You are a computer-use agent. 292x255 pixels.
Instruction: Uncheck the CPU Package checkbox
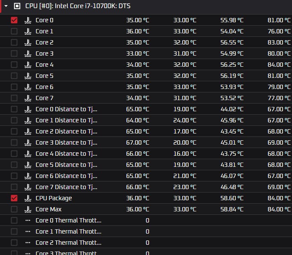click(14, 198)
